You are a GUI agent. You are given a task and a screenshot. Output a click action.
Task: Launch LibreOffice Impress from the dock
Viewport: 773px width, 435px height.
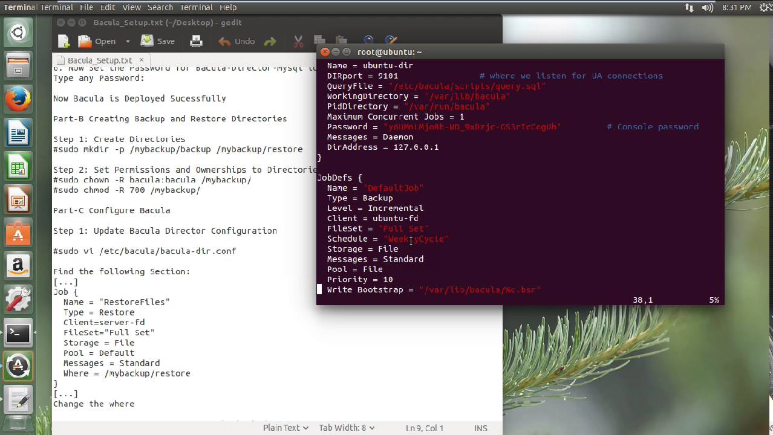18,199
